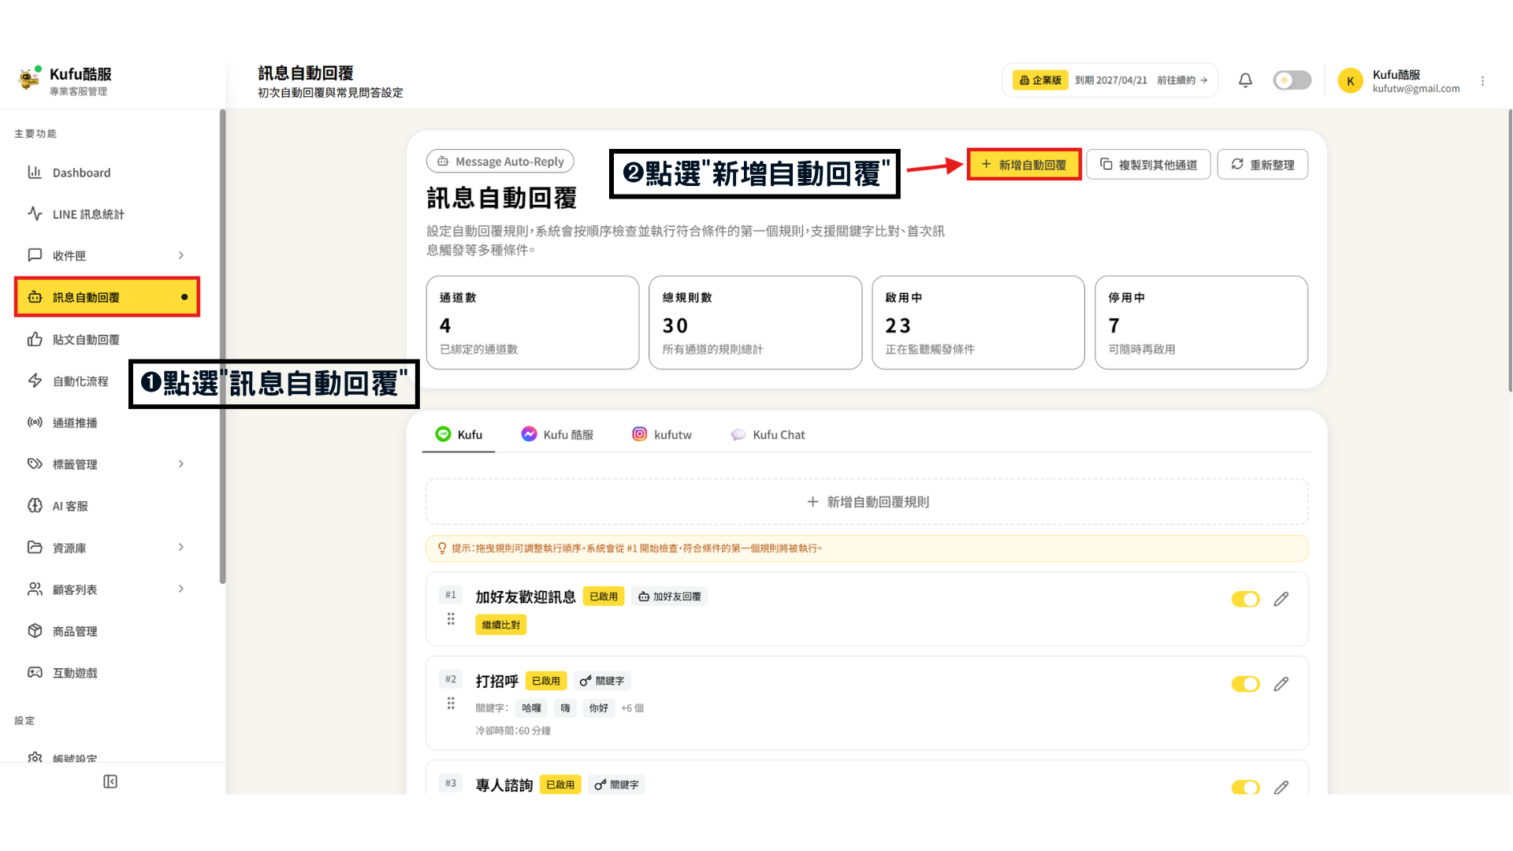Screen dimensions: 1513x851
Task: Click 新增自動回覆 button
Action: 1024,165
